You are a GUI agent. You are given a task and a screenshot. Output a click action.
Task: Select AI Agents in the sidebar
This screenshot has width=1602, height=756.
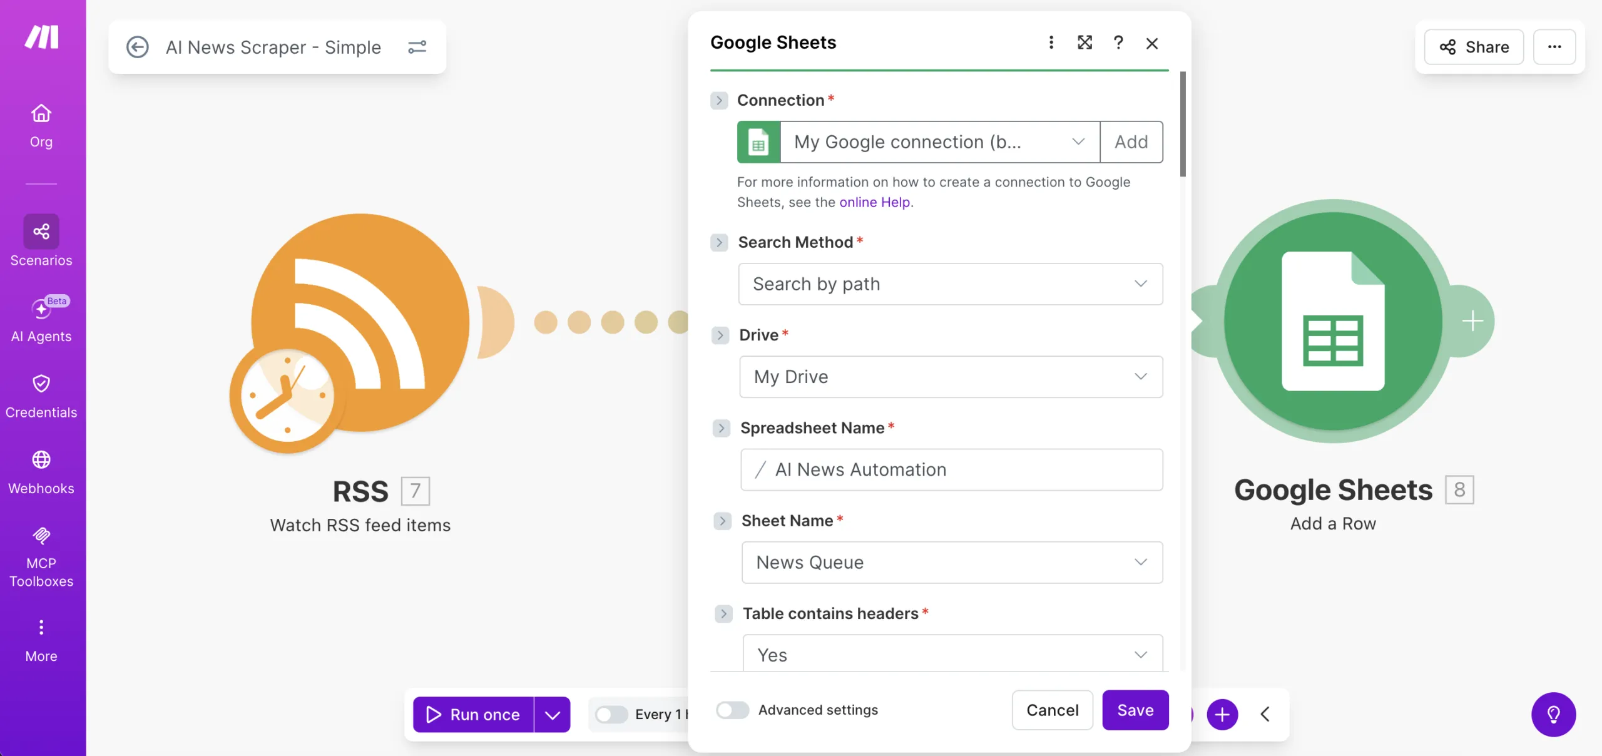[x=41, y=319]
